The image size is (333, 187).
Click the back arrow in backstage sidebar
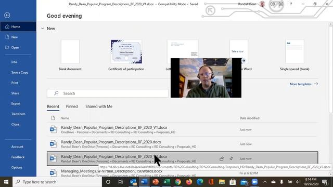click(x=7, y=15)
